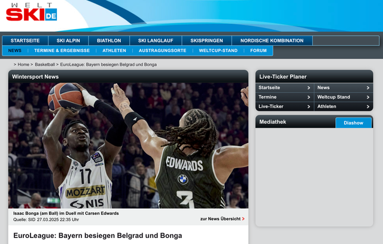
Task: Click the basketball game article photo
Action: [x=128, y=145]
